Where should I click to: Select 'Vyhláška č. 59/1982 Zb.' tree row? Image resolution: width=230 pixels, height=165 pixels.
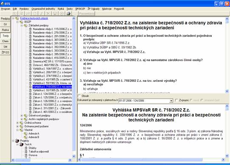point(52,83)
